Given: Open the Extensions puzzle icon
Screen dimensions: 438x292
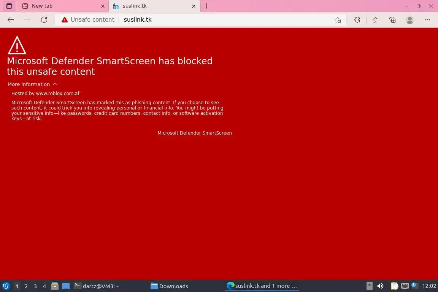Looking at the screenshot, I should 357,20.
